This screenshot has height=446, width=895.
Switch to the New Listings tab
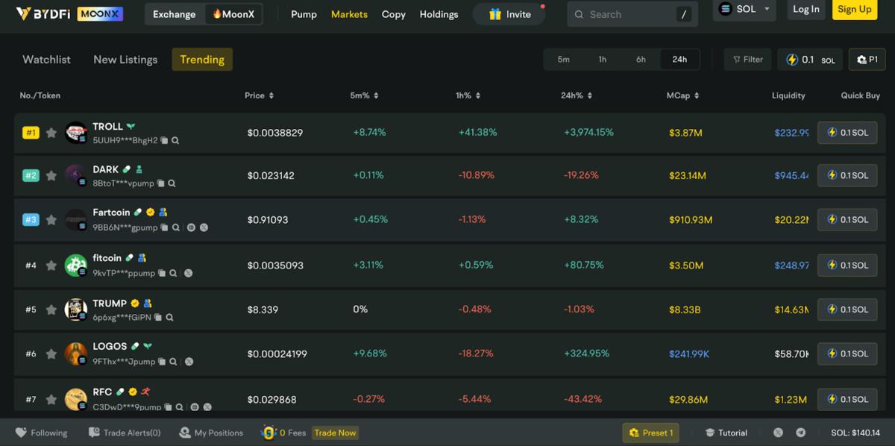click(125, 60)
